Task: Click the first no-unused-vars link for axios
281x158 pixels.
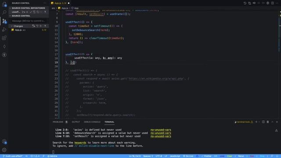Action: click(161, 130)
